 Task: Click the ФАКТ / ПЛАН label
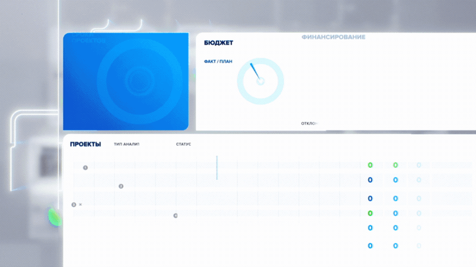tap(218, 62)
